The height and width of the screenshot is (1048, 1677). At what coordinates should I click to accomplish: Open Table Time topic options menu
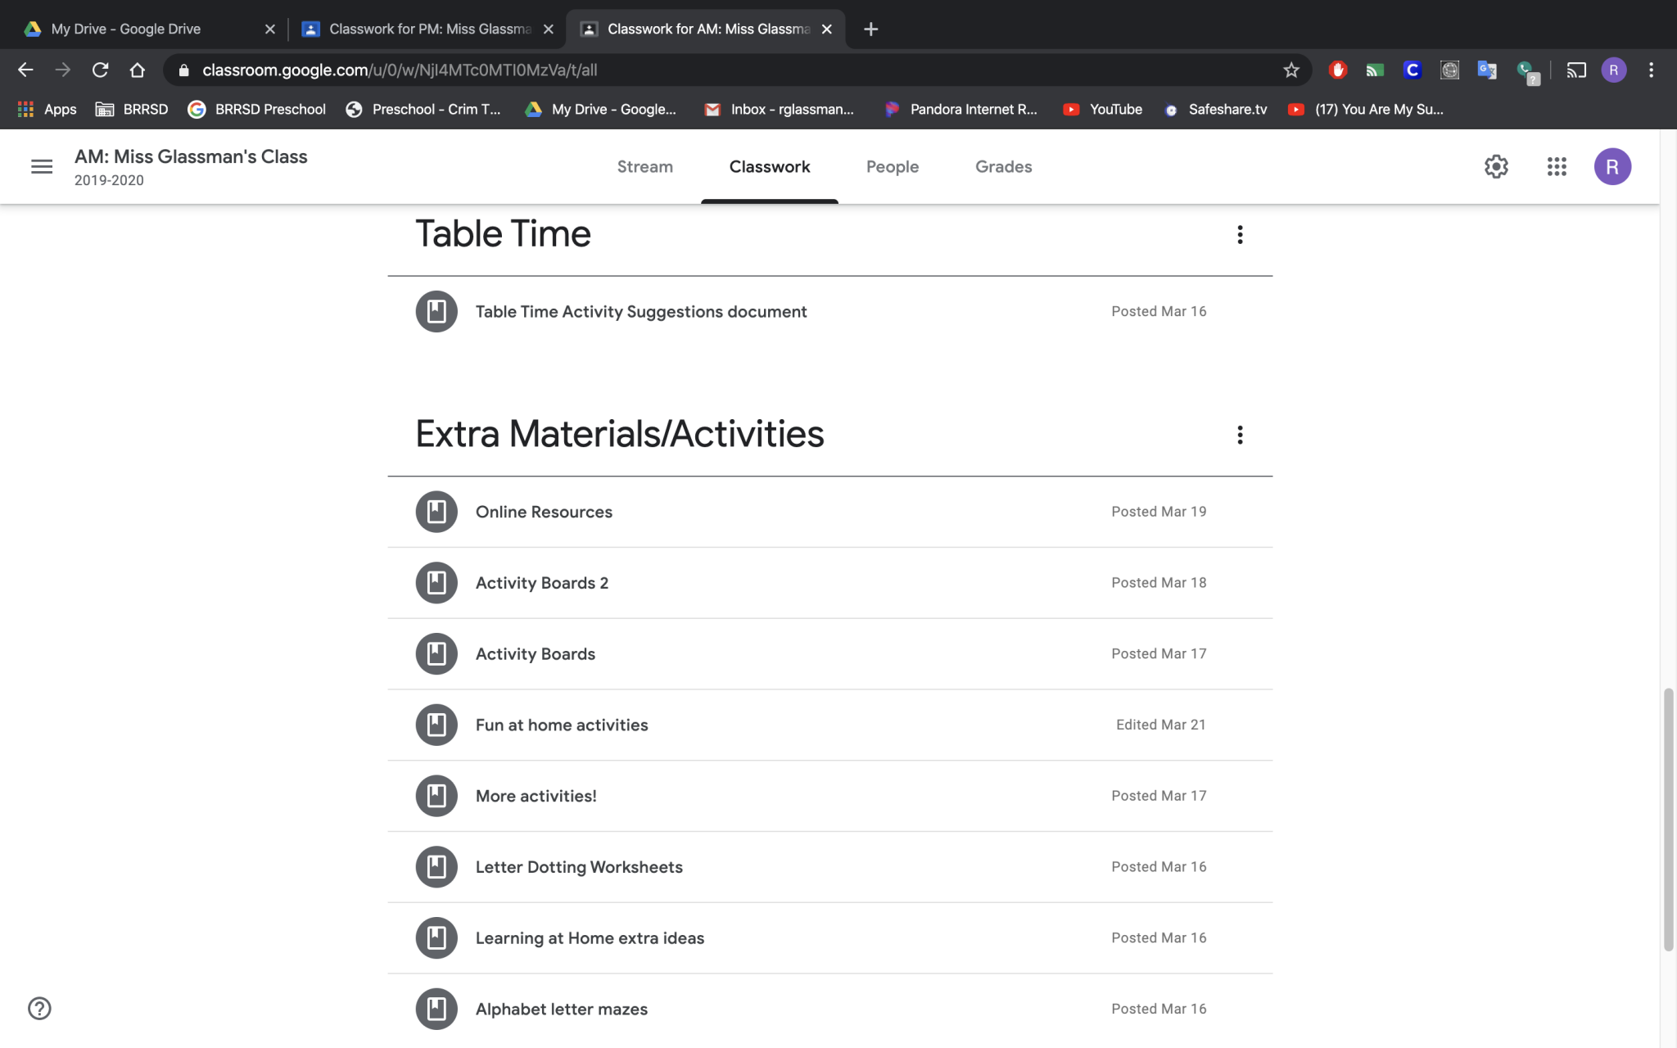click(1240, 235)
